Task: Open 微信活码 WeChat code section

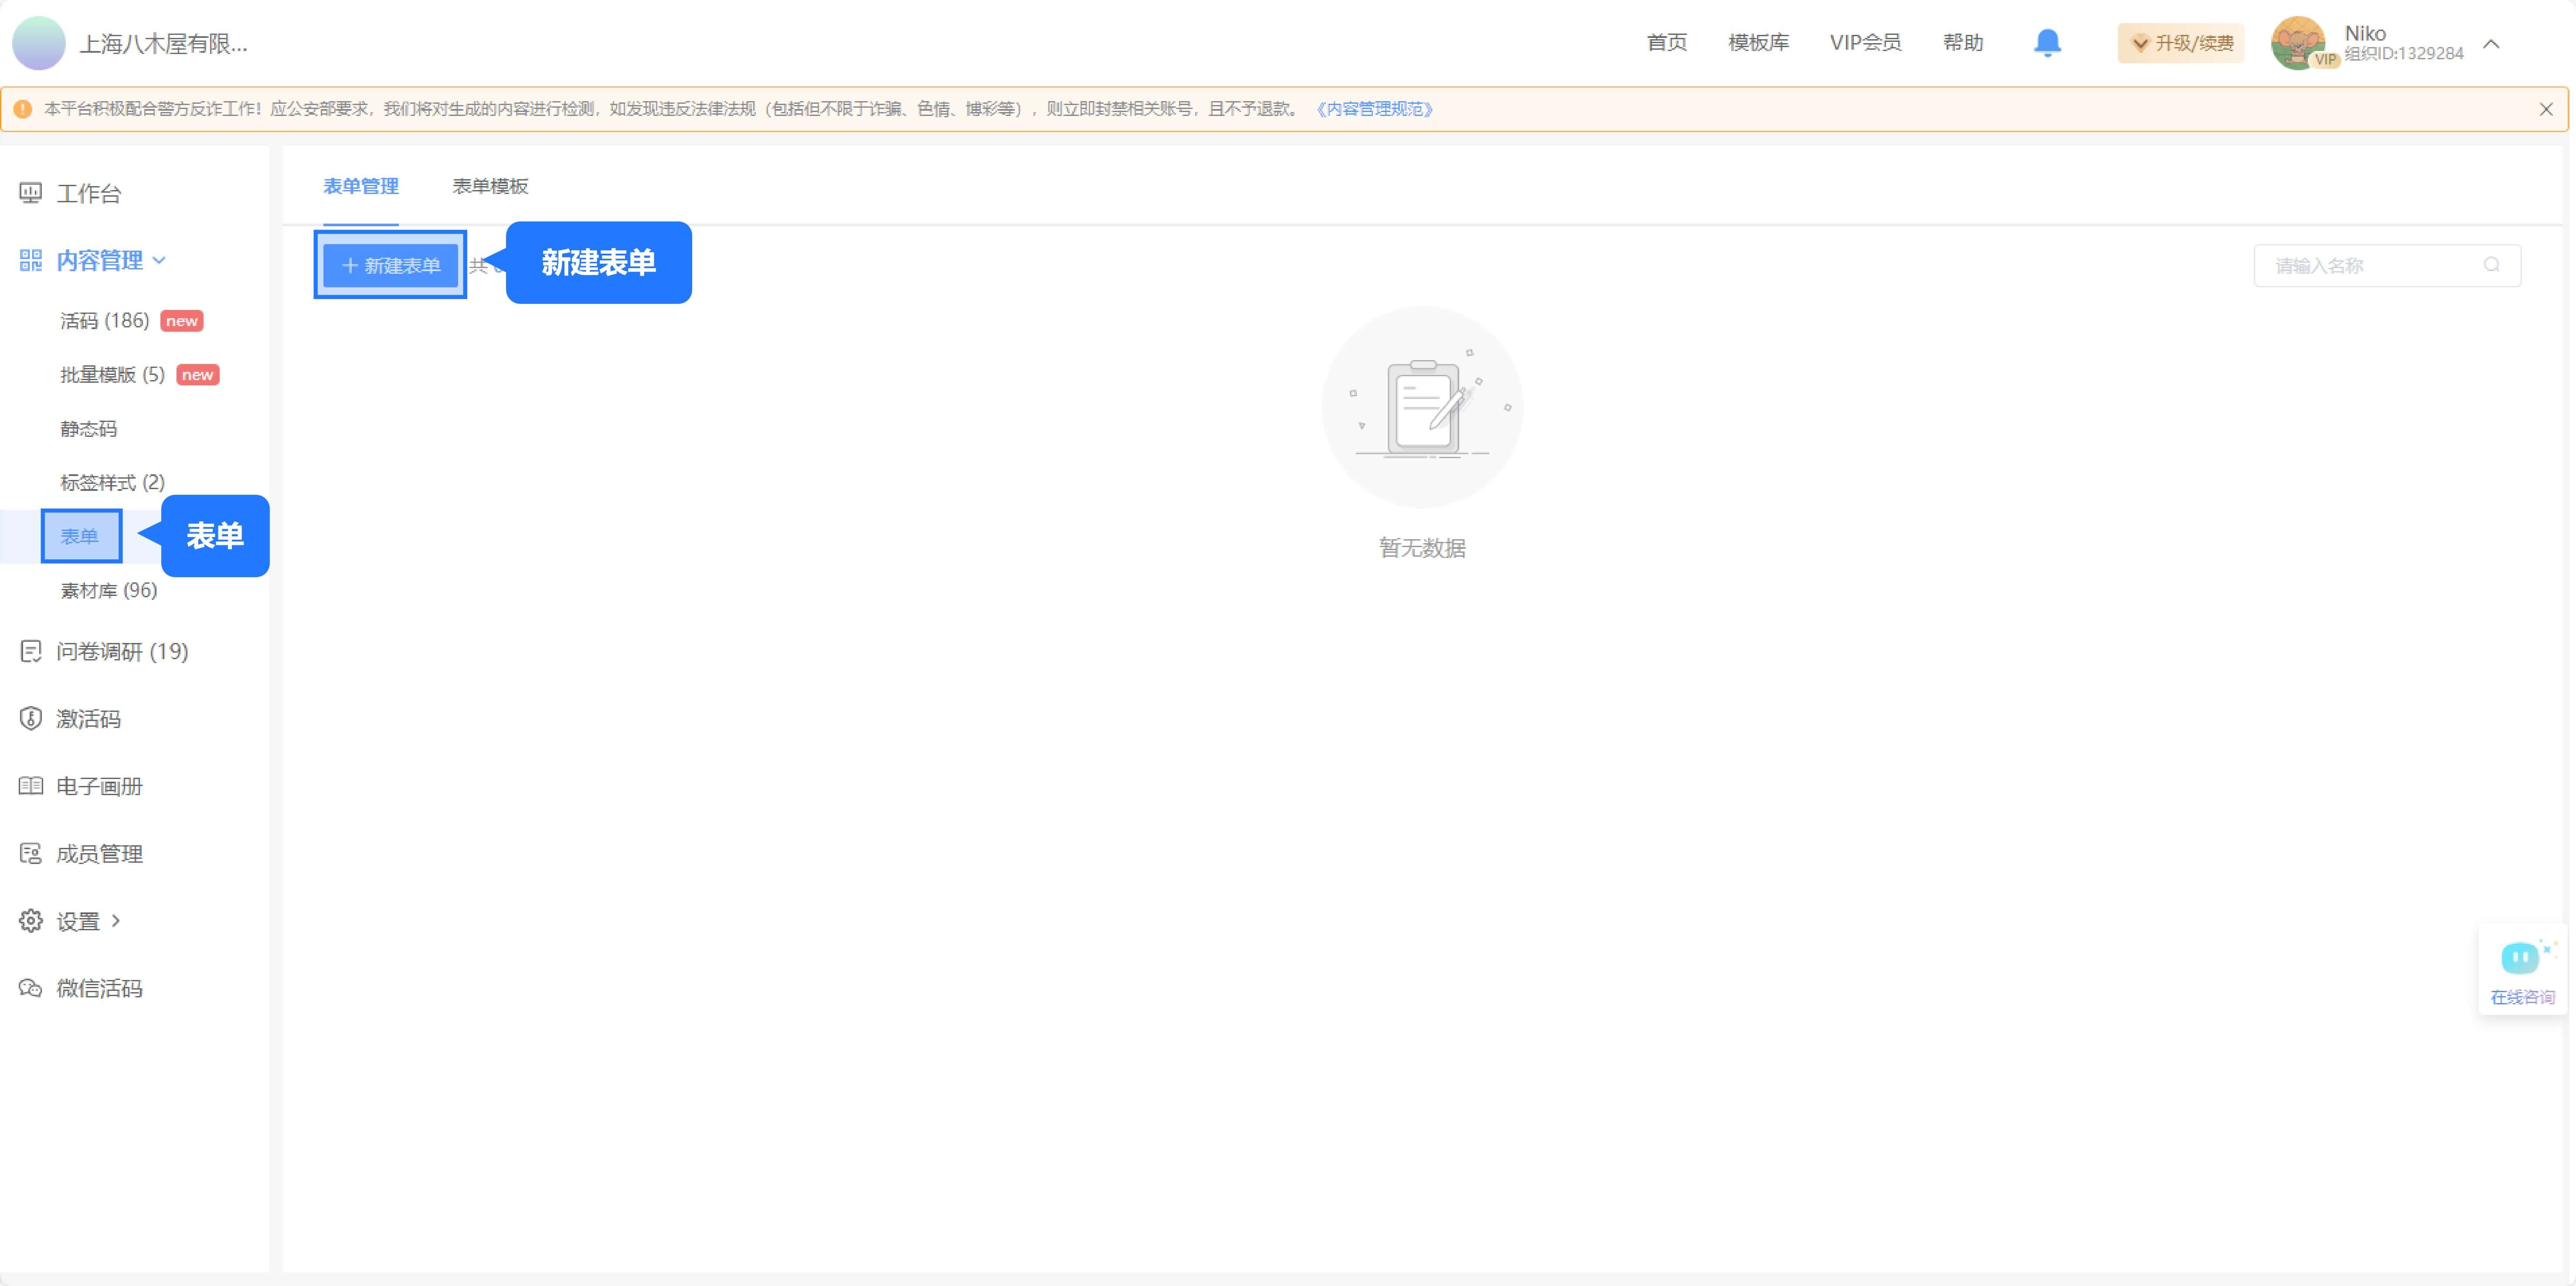Action: (99, 988)
